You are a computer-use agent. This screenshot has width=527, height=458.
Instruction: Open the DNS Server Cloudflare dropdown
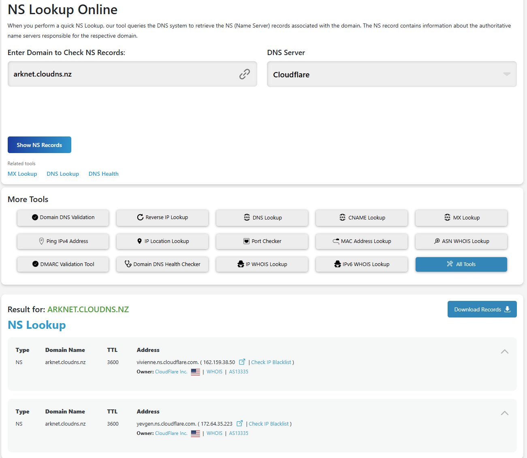[391, 75]
